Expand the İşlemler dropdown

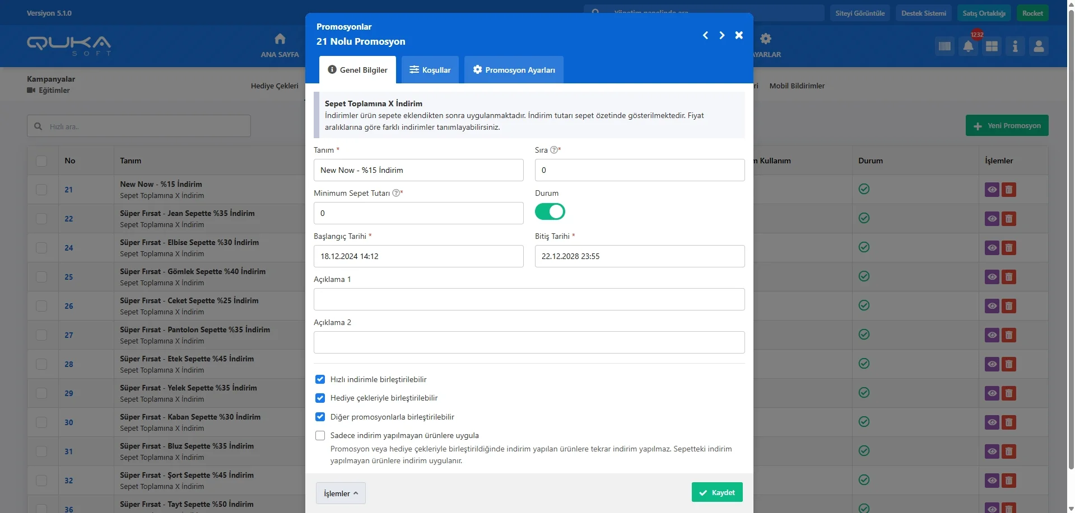pyautogui.click(x=341, y=493)
